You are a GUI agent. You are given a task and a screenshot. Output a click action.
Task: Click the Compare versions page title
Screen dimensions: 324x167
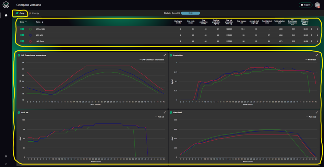pyautogui.click(x=29, y=5)
